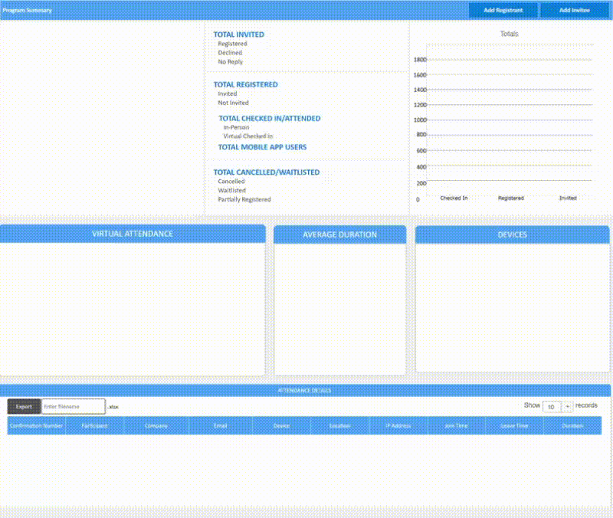The width and height of the screenshot is (613, 518).
Task: Focus the Enter filename input field
Action: click(73, 407)
